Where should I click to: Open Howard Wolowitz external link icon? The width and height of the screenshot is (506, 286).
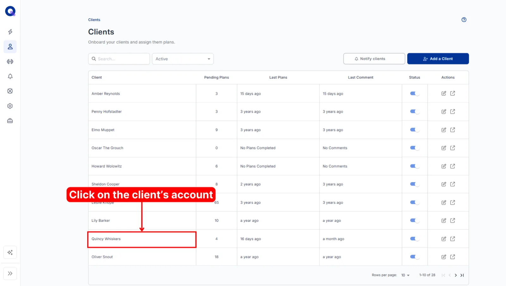pyautogui.click(x=453, y=166)
